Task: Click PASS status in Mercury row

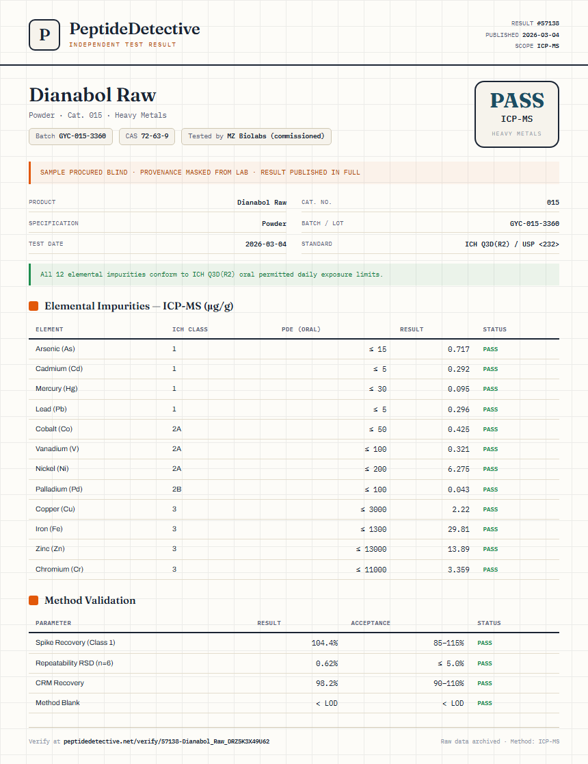Action: 490,389
